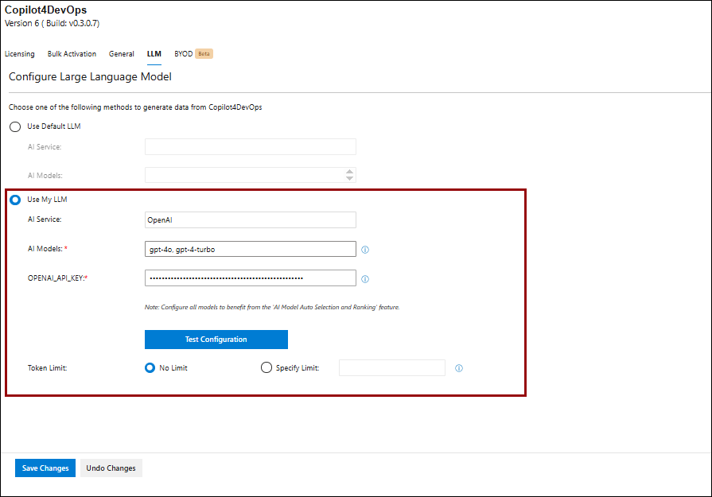Go to the General tab
The width and height of the screenshot is (712, 497).
pos(122,54)
